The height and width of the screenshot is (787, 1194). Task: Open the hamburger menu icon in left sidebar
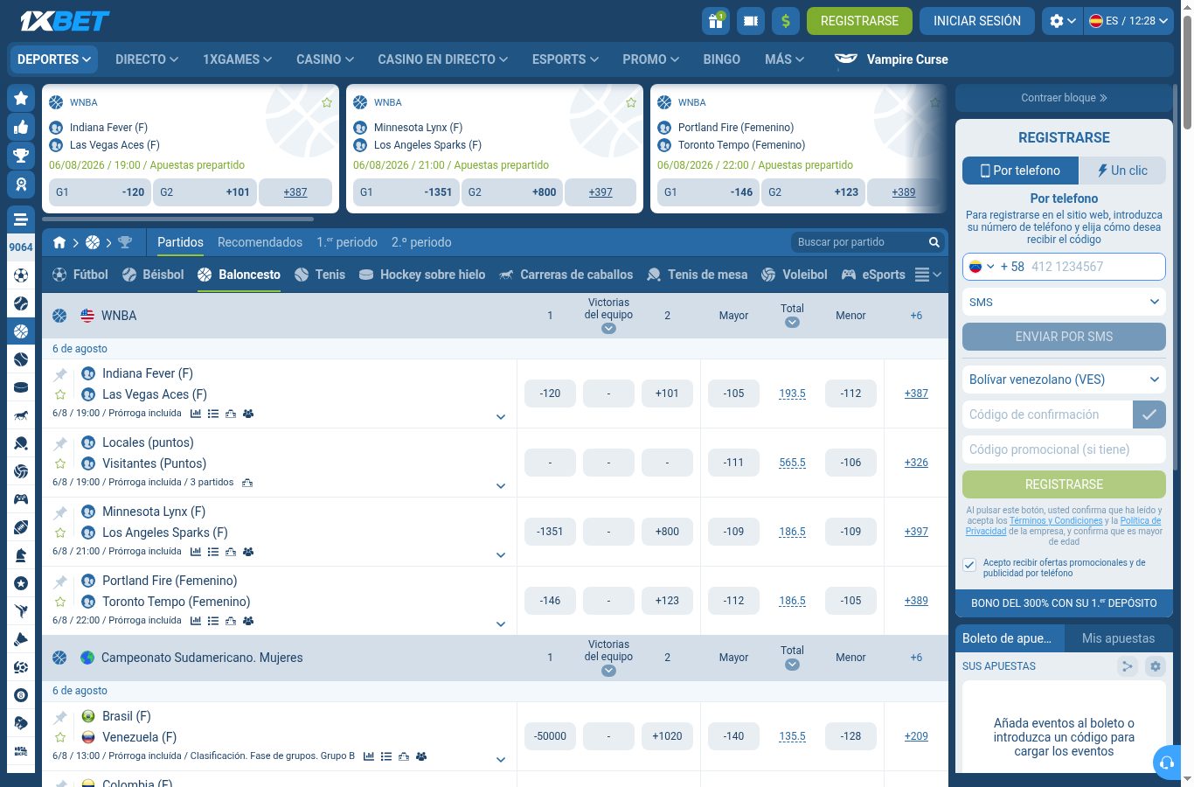pyautogui.click(x=21, y=219)
